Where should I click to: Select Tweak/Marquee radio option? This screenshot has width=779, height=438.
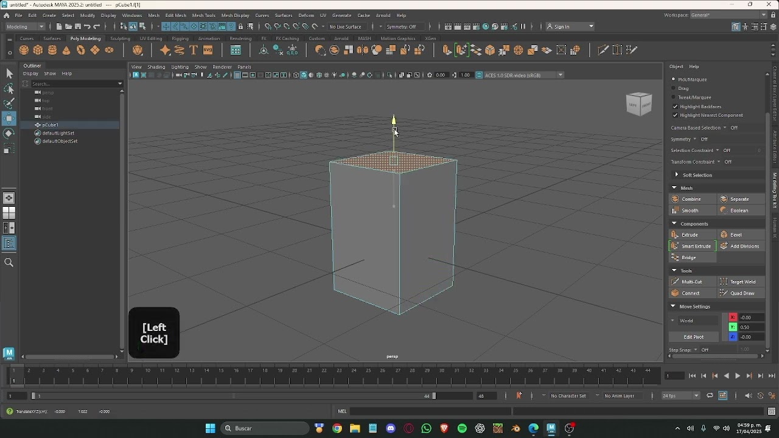coord(674,97)
